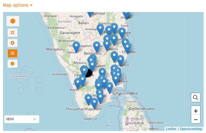Open the OpenstreetMap attribution link

click(191, 129)
